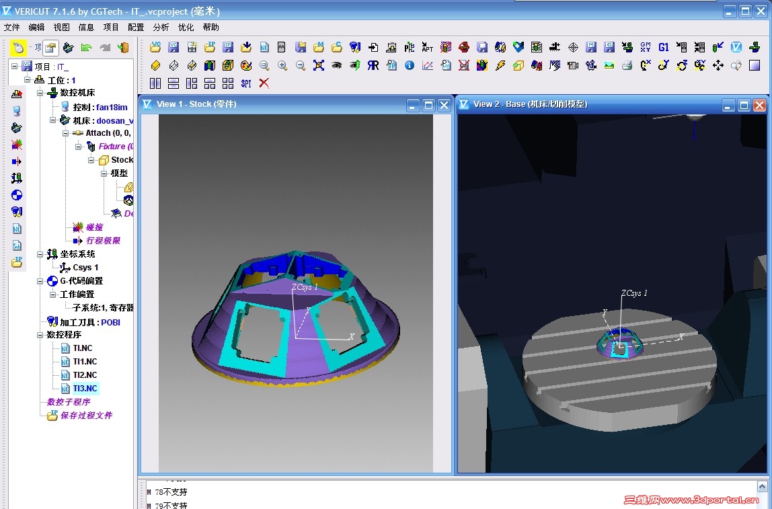This screenshot has width=772, height=509.
Task: Collapse the Attach (0, 0, component node
Action: [65, 133]
